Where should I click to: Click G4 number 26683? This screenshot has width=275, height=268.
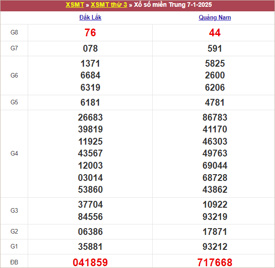point(90,117)
